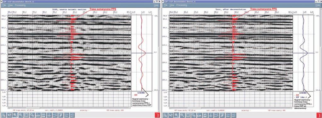The height and width of the screenshot is (118, 322).
Task: Select the zoom in magnifier in the right window
Action: click(x=176, y=115)
